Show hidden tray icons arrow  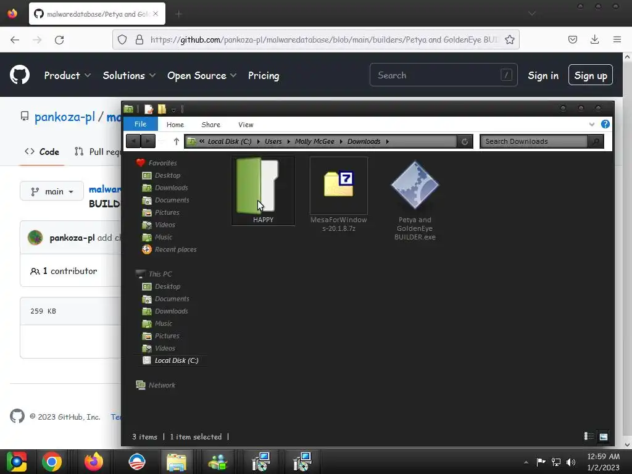526,462
